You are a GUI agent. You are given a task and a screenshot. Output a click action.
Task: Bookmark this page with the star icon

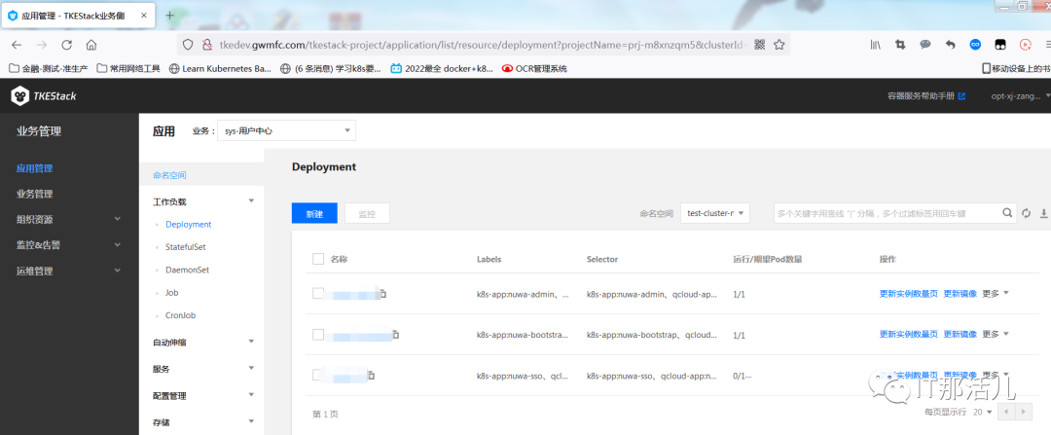click(779, 45)
